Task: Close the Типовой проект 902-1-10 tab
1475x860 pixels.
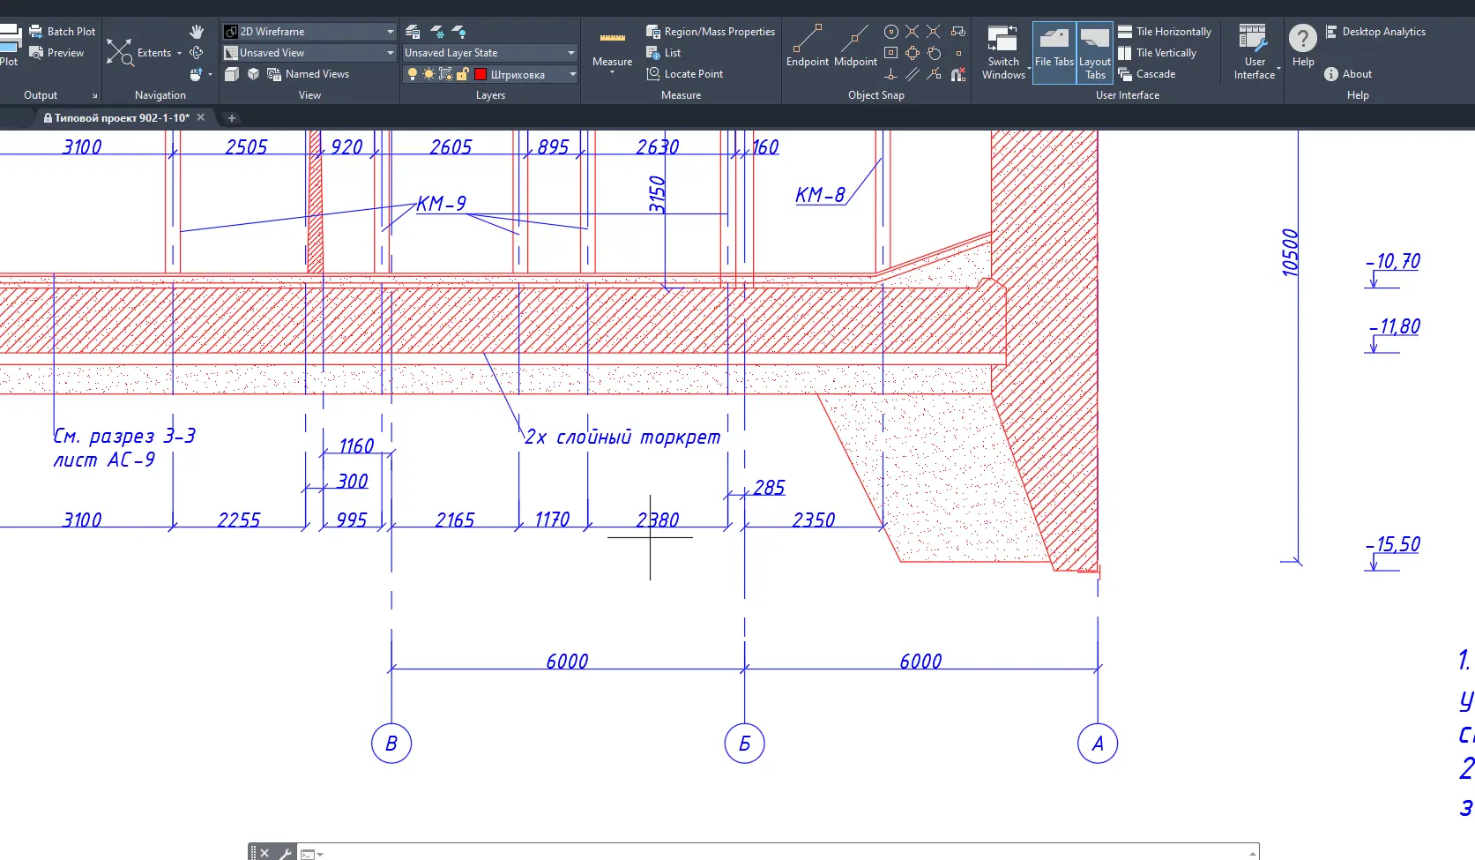Action: 201,117
